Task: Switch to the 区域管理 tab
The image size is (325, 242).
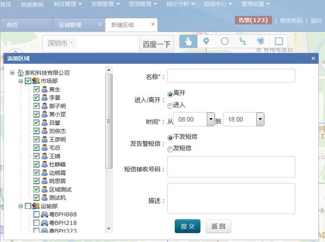Action: [70, 25]
